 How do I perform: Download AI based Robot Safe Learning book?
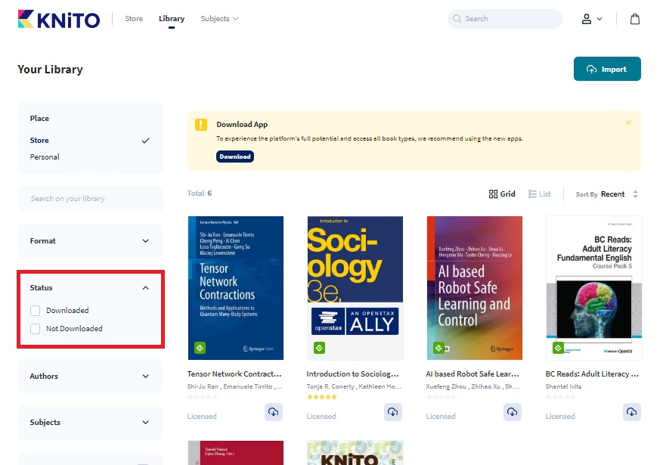point(513,412)
